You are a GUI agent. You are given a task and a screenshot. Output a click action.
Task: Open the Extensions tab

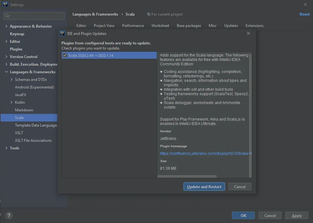(x=254, y=26)
